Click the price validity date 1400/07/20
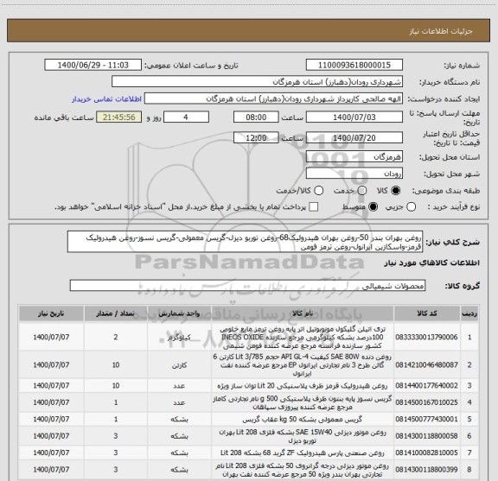Viewport: 498px width, 481px height. pyautogui.click(x=354, y=137)
